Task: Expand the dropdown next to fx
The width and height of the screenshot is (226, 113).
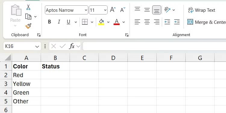Action: (x=78, y=46)
